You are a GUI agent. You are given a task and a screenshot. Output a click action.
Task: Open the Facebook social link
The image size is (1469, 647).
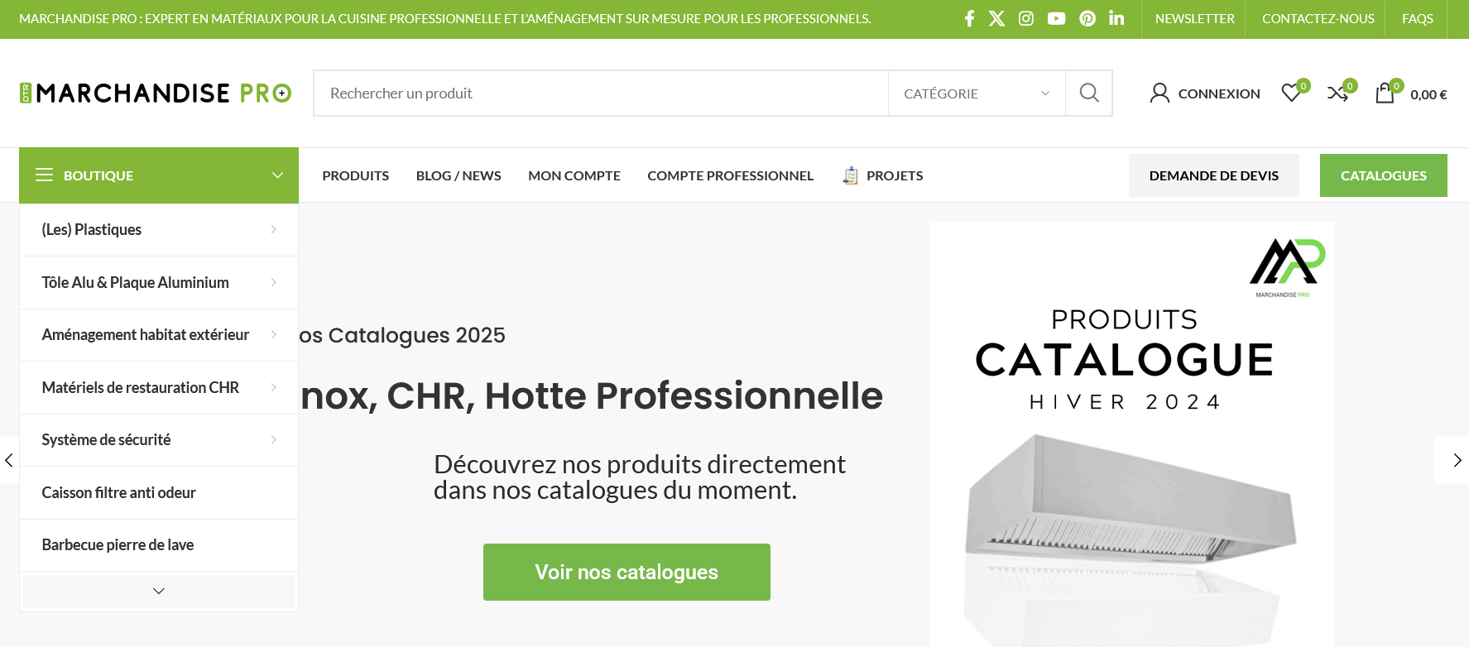(969, 18)
